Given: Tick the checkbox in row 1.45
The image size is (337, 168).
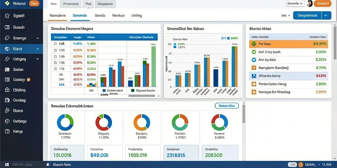Looking at the screenshot, I should (x=55, y=44).
